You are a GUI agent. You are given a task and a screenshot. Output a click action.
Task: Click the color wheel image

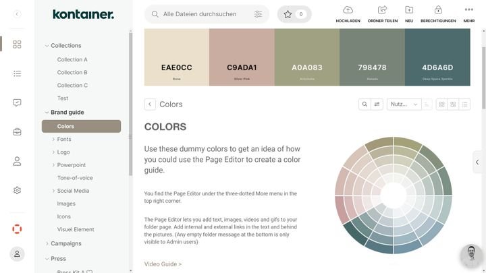tap(394, 195)
